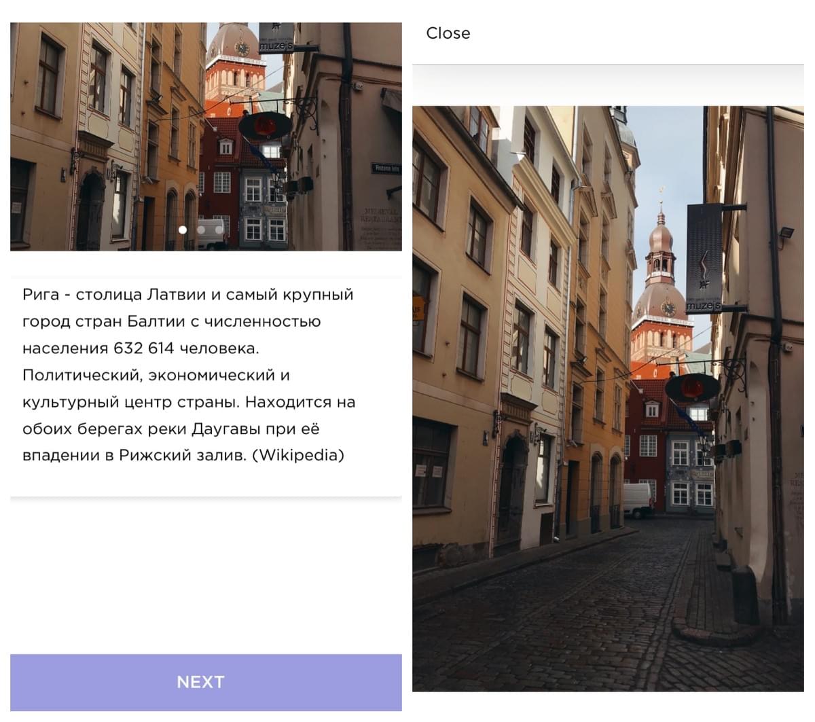815x722 pixels.
Task: Click the muzejs sign in the carousel photo
Action: (x=276, y=38)
